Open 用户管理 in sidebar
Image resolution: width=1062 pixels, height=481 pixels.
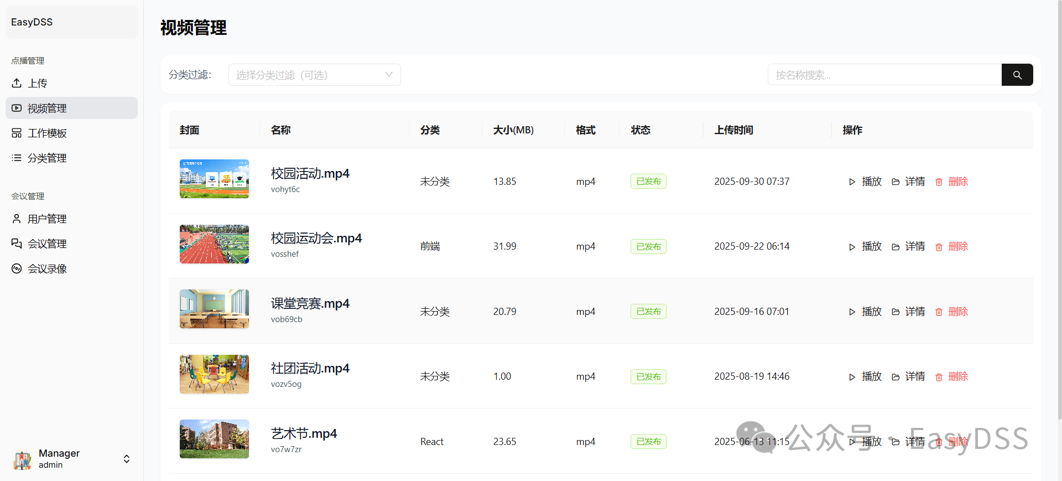pos(47,219)
